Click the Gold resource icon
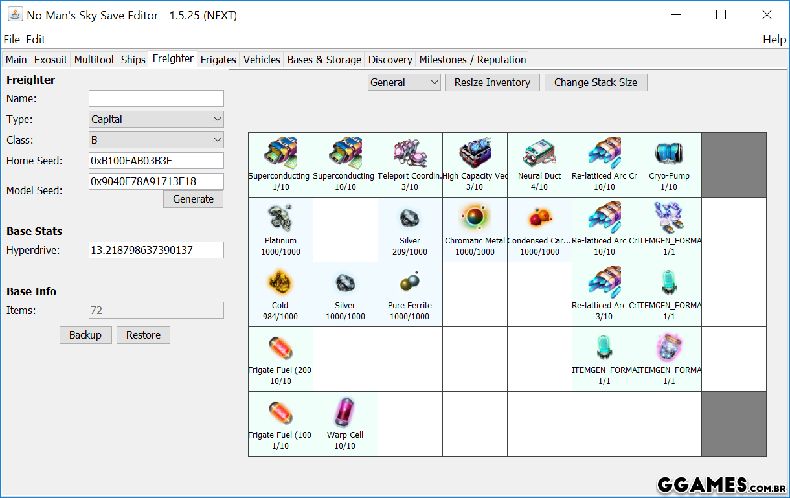The height and width of the screenshot is (498, 790). [280, 283]
